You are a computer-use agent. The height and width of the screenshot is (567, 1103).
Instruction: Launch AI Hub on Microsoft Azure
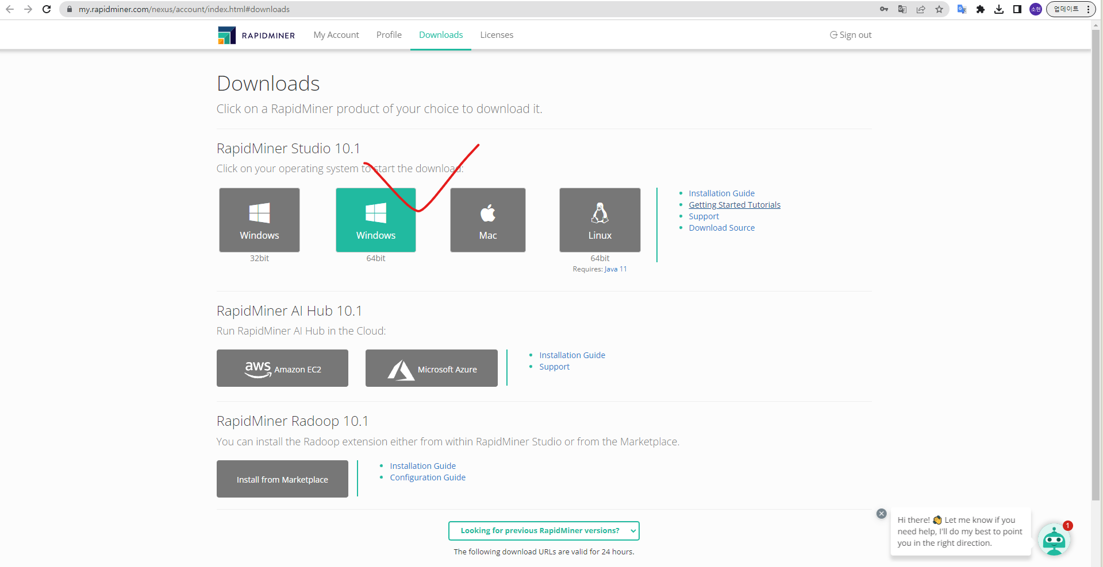pos(432,368)
